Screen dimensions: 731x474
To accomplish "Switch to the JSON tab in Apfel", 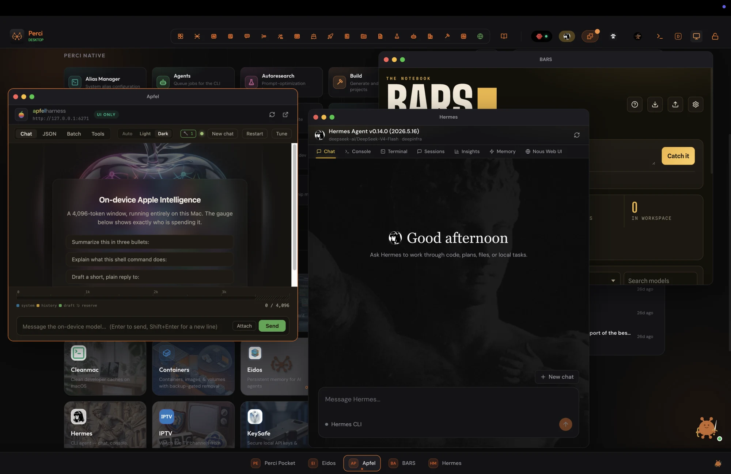I will coord(49,134).
